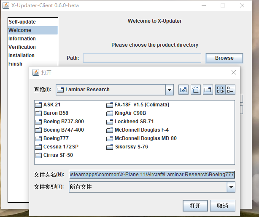Select the Boeing B737-800 folder
The width and height of the screenshot is (259, 217).
(x=59, y=122)
